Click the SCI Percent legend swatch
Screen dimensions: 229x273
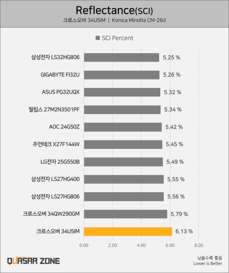[x=98, y=38]
